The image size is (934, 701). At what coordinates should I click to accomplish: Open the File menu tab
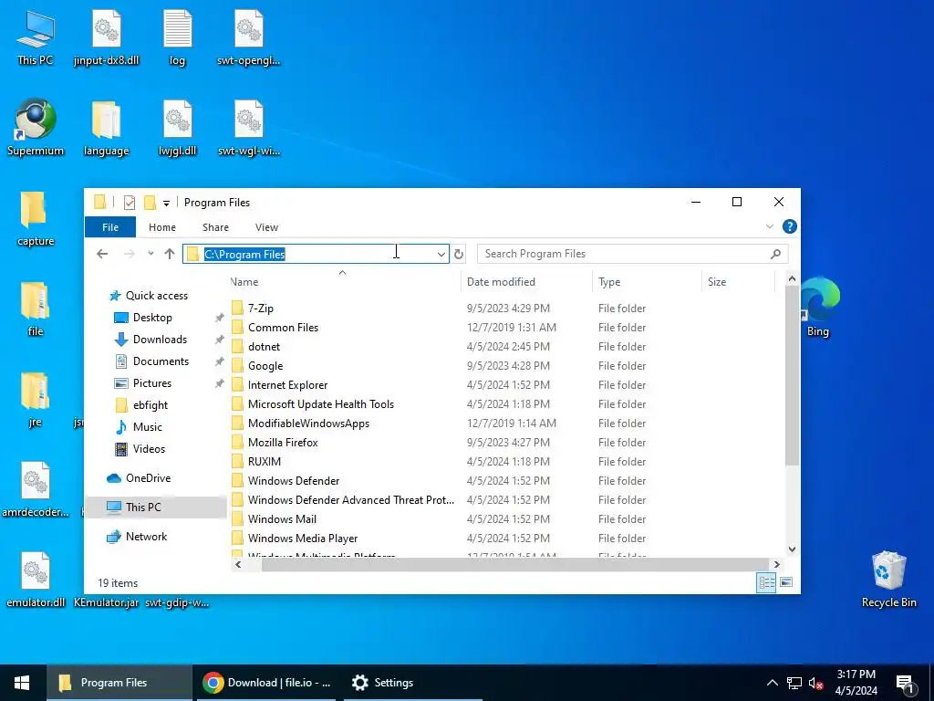[110, 227]
